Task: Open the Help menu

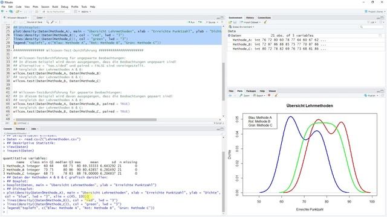Action: pos(93,7)
